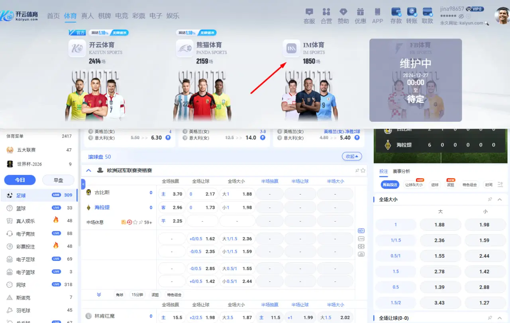Click the scoreboard icon on match side strip
510x323 pixels.
(361, 230)
